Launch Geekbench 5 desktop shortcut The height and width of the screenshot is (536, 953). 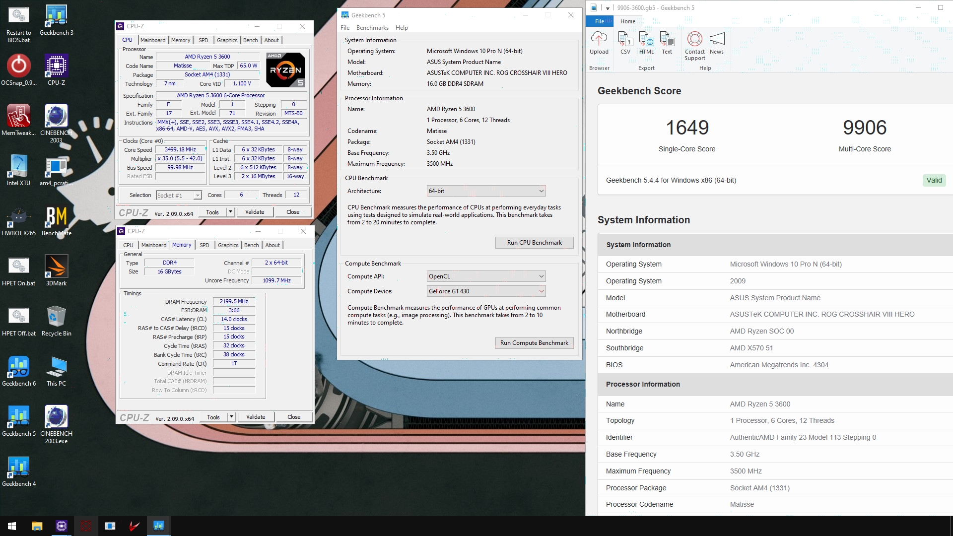pyautogui.click(x=19, y=421)
